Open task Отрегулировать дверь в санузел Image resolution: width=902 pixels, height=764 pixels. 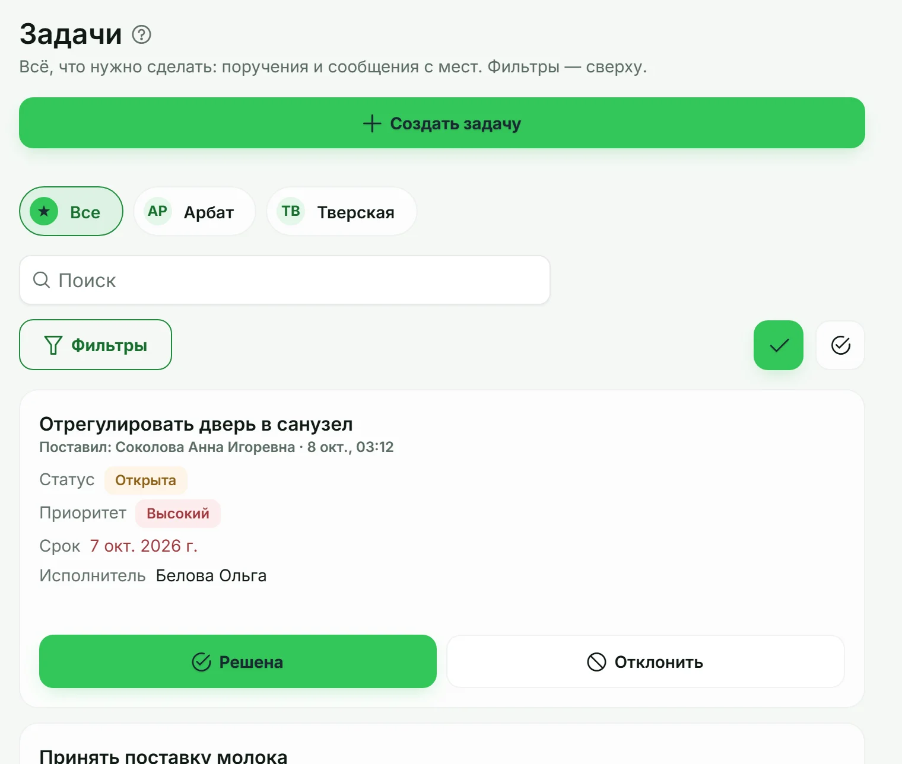tap(196, 424)
